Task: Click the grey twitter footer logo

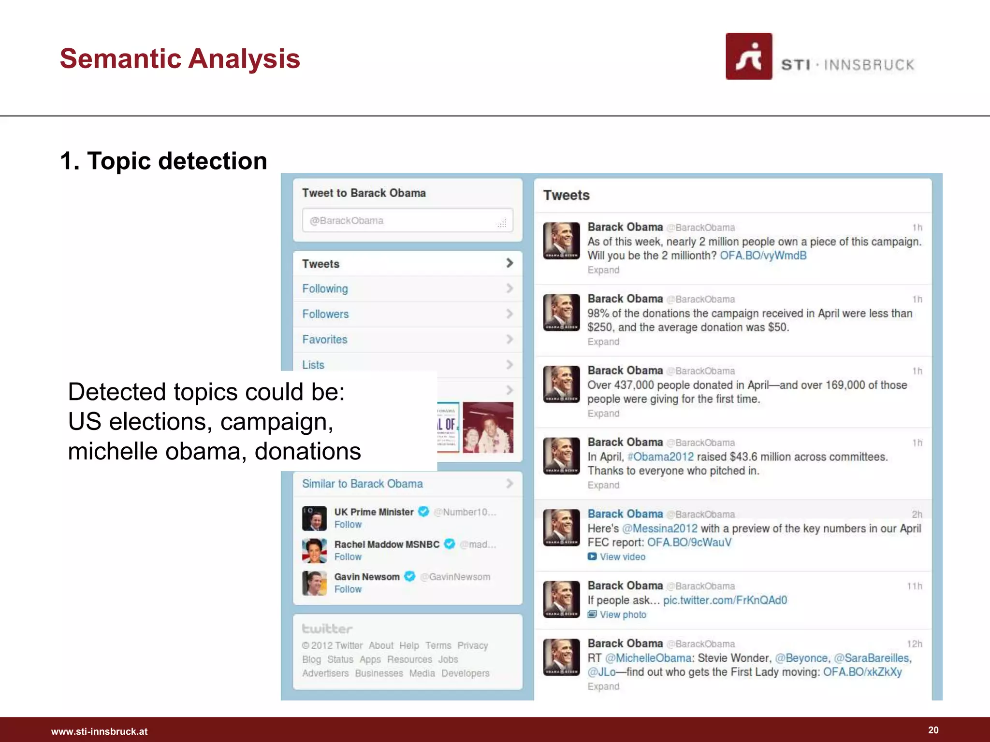Action: [327, 628]
